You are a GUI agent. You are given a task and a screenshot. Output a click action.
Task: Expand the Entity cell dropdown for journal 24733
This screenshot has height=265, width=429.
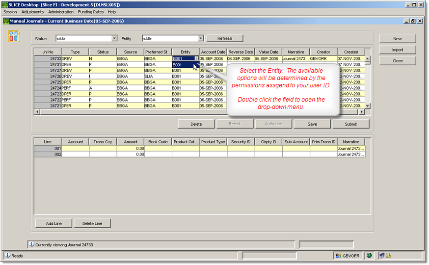click(196, 58)
